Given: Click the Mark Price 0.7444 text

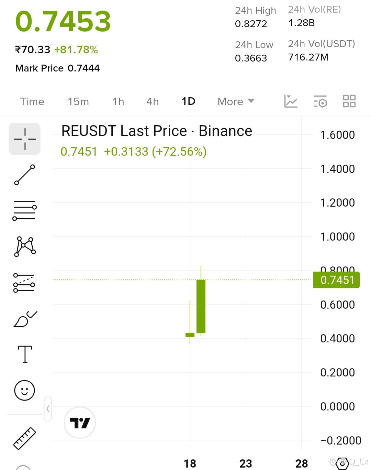Looking at the screenshot, I should pos(57,68).
